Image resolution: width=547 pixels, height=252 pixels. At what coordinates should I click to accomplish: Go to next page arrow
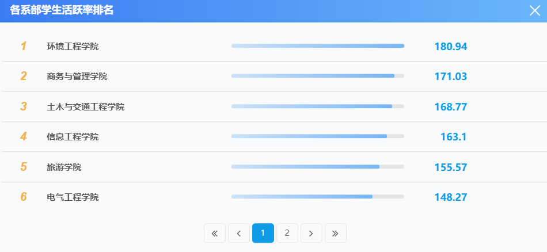click(311, 233)
